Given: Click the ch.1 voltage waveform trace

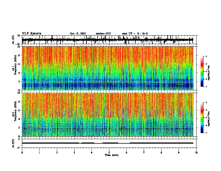Looking at the screenshot, I should pyautogui.click(x=107, y=40).
